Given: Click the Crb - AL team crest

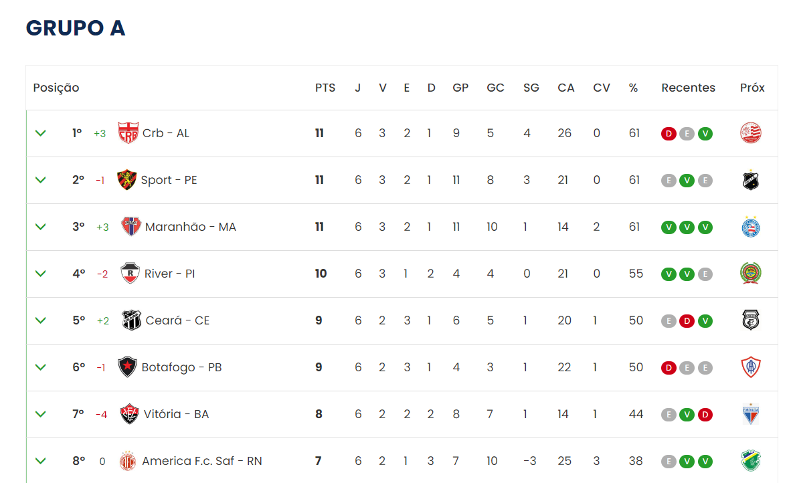Looking at the screenshot, I should click(x=128, y=133).
